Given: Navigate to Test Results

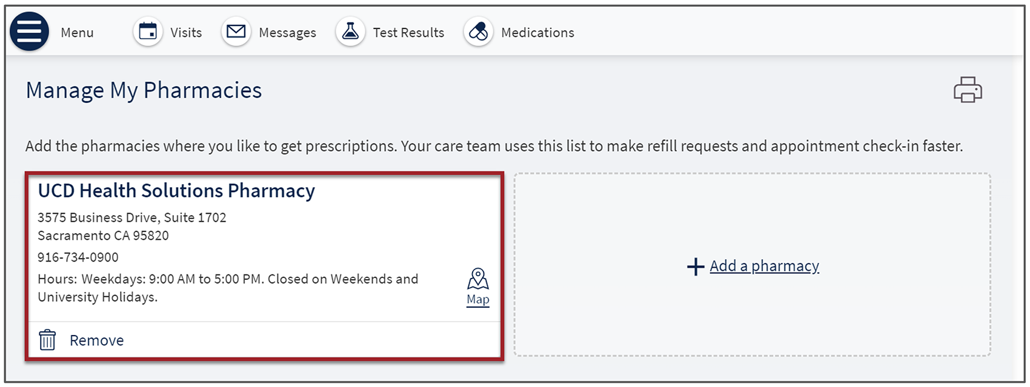Looking at the screenshot, I should pos(408,33).
